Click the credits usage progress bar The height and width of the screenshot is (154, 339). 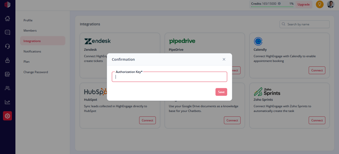[272, 7]
